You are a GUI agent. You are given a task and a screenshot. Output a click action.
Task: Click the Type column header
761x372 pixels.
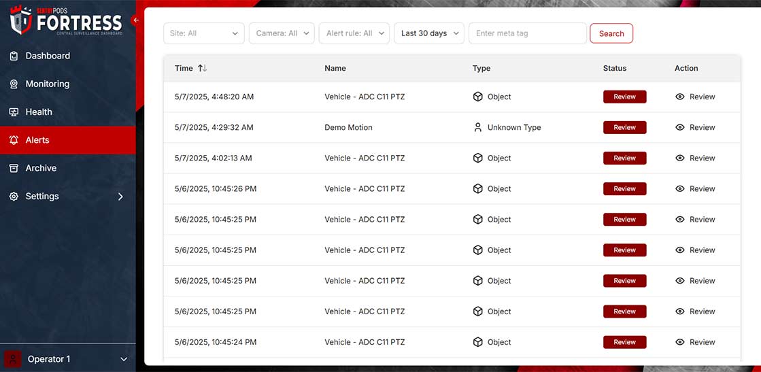coord(481,69)
